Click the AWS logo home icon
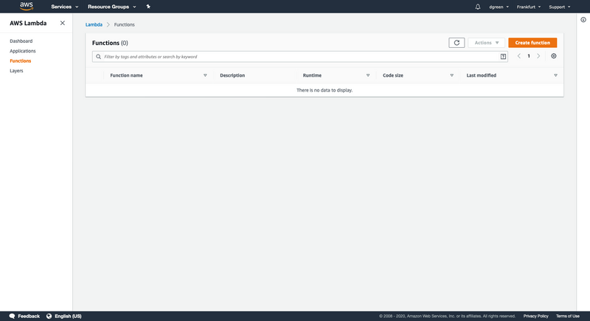590x321 pixels. 27,7
